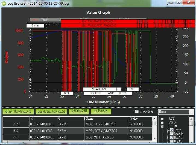Uncheck ThrIn in the CTUN tree
Screen dimensions: 196x145
point(172,130)
